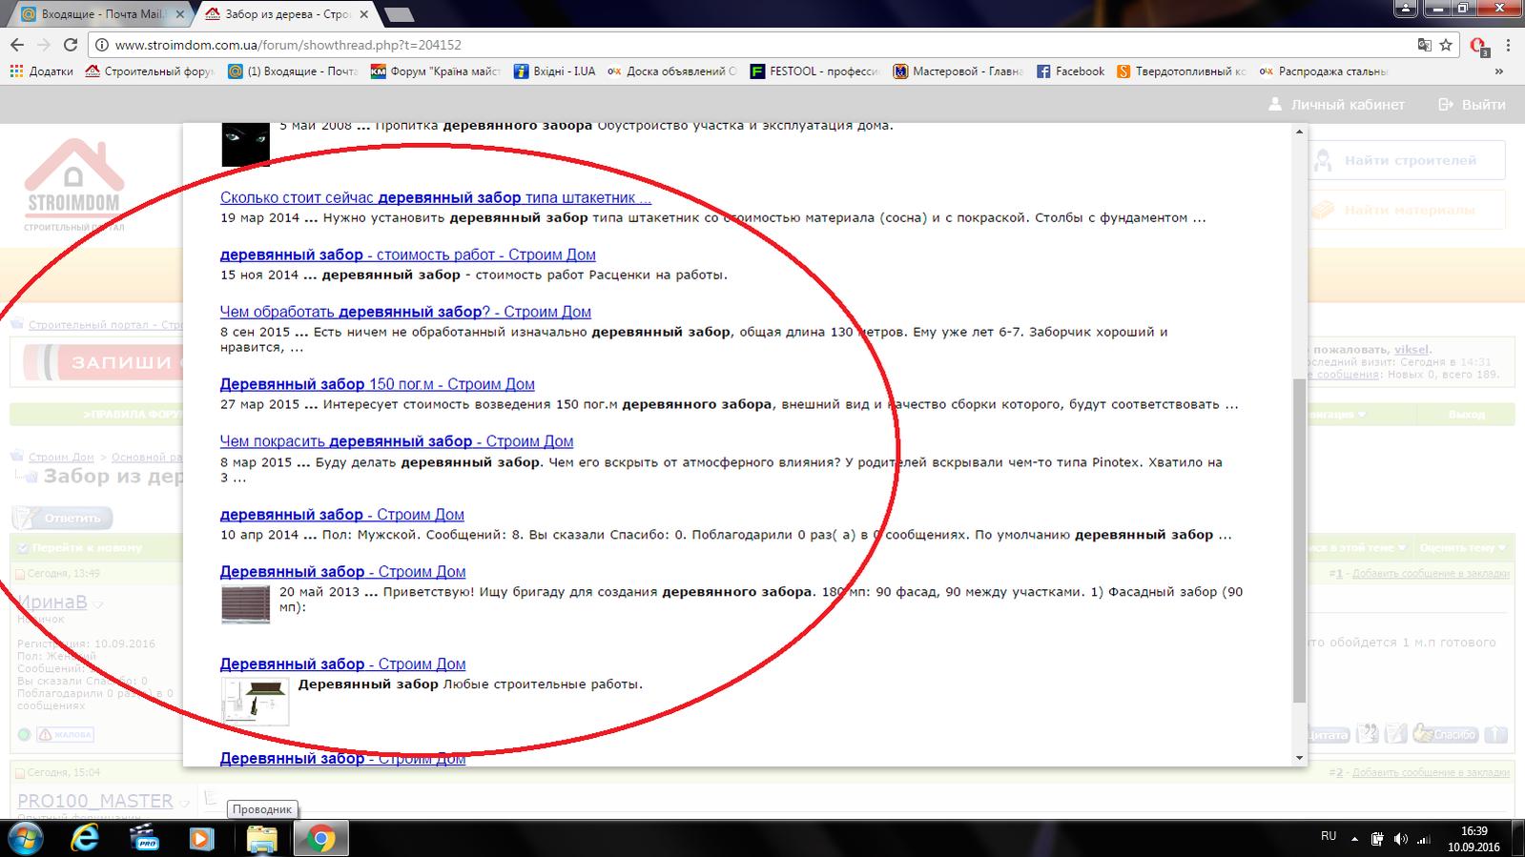The height and width of the screenshot is (857, 1525).
Task: Open the volume speaker icon in tray
Action: 1400,839
